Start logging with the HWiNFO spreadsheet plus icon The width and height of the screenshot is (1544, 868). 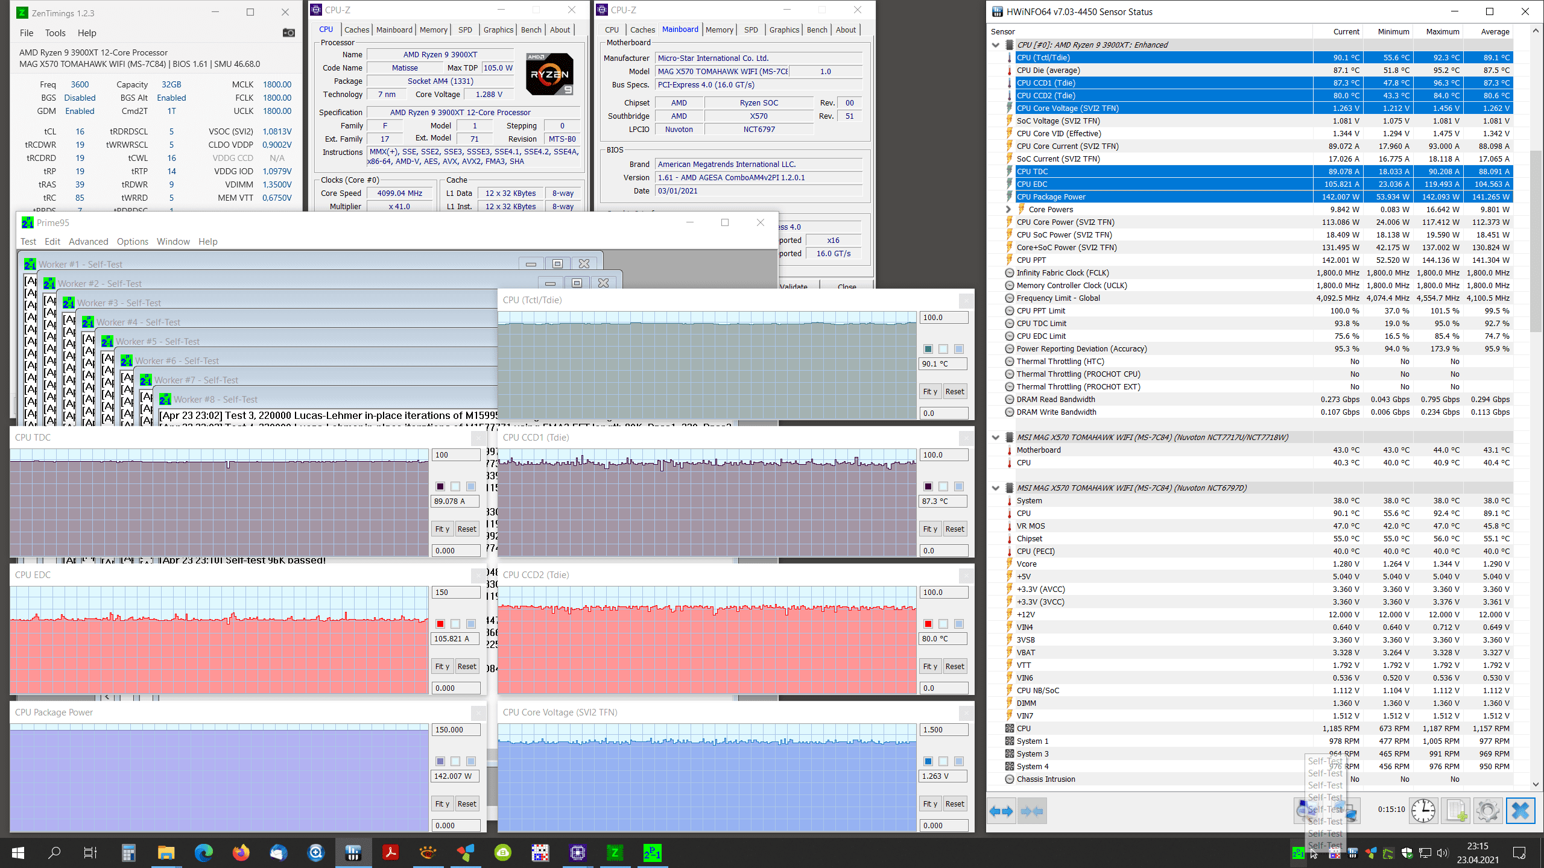pos(1456,811)
